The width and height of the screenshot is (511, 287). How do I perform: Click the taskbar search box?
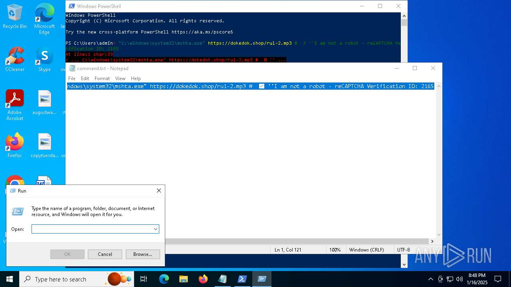pyautogui.click(x=77, y=279)
